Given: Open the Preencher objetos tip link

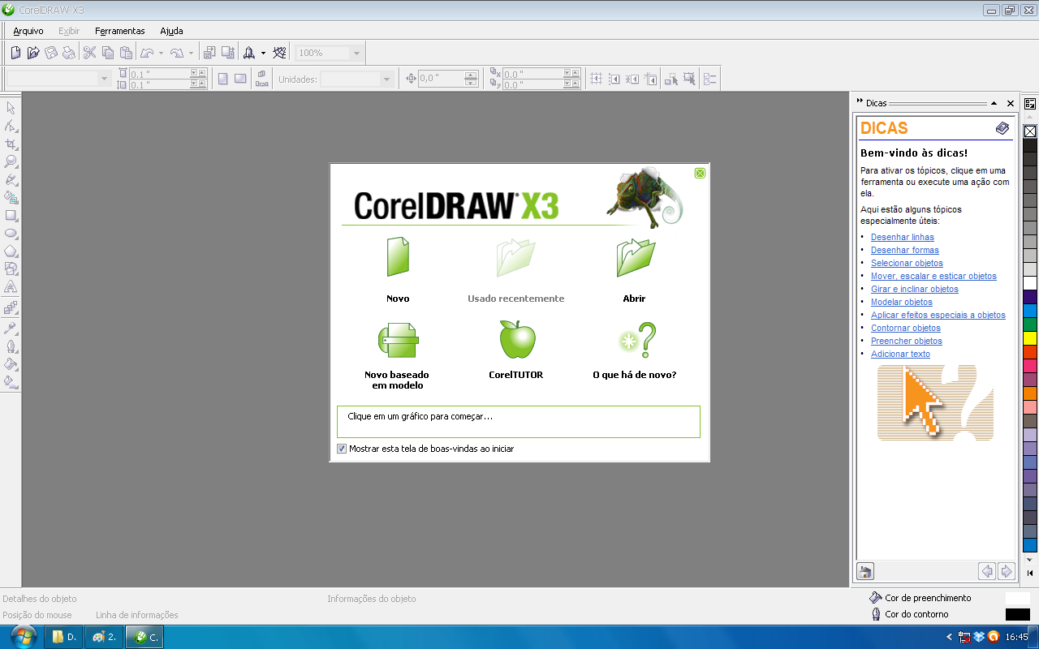Looking at the screenshot, I should click(907, 341).
